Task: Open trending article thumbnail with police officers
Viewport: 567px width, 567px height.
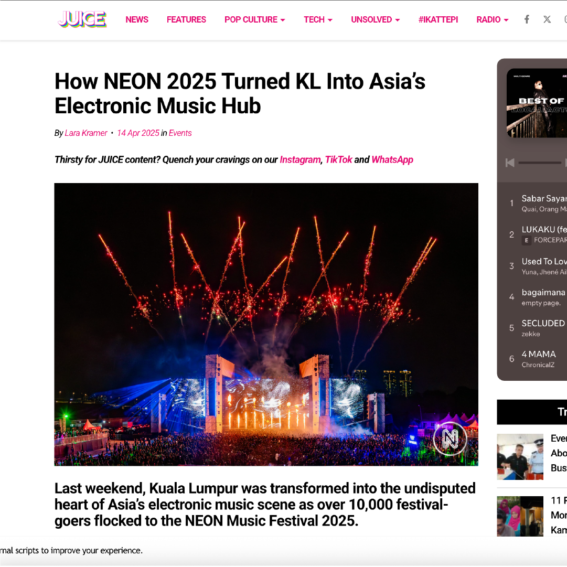Action: (520, 457)
